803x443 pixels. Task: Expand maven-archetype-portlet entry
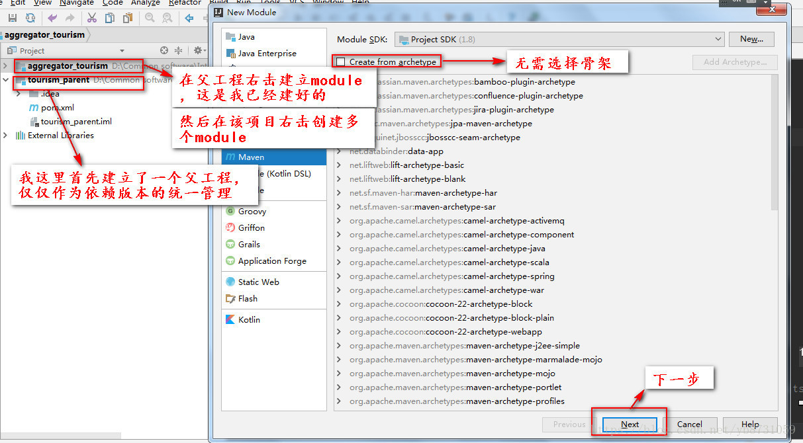[340, 387]
